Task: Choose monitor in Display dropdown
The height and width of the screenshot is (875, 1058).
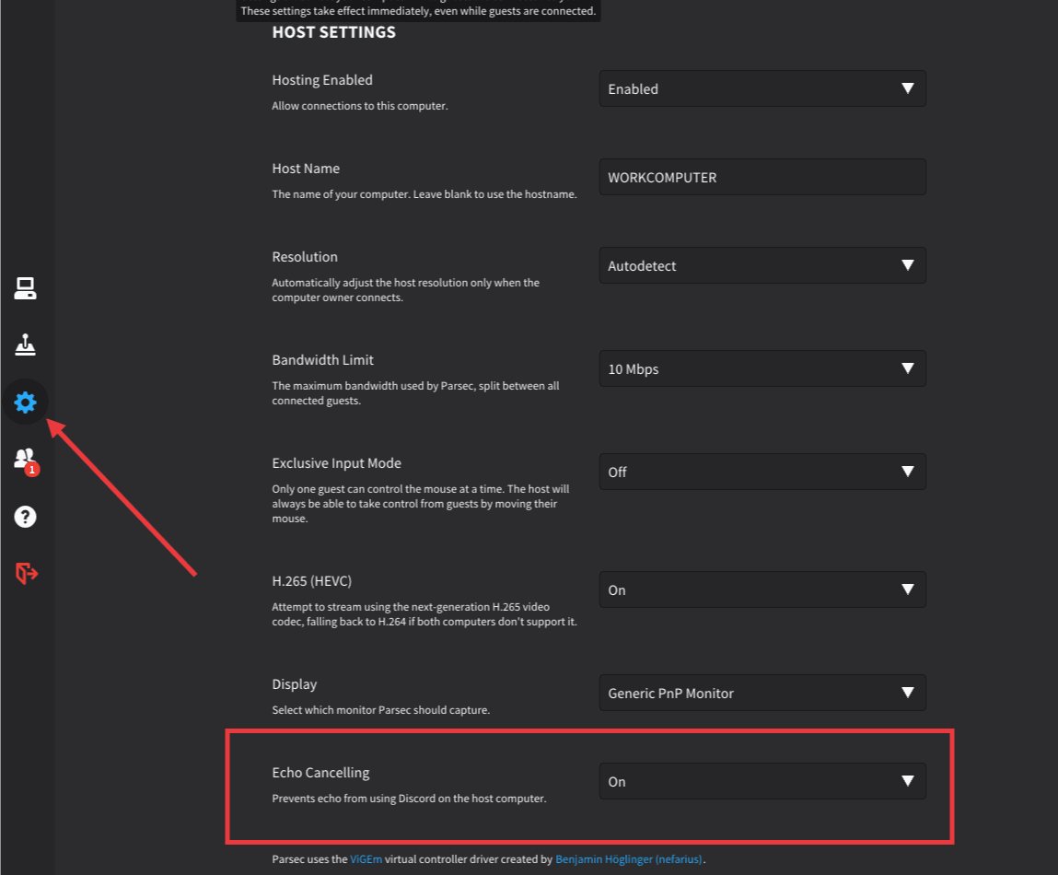Action: pyautogui.click(x=762, y=694)
